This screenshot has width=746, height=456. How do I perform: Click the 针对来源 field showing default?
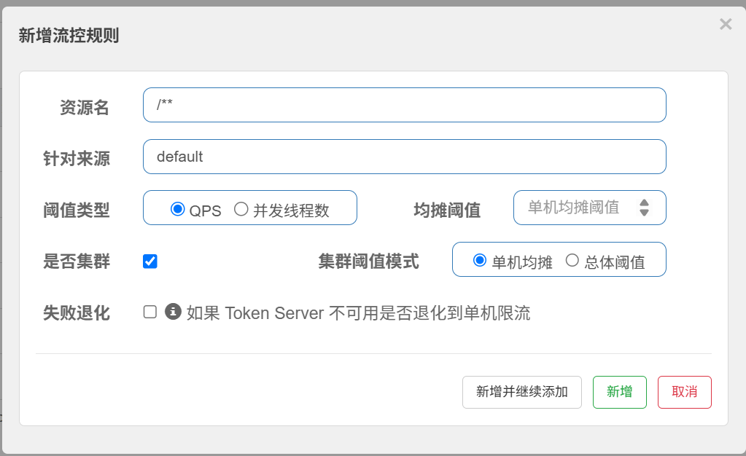pos(404,157)
